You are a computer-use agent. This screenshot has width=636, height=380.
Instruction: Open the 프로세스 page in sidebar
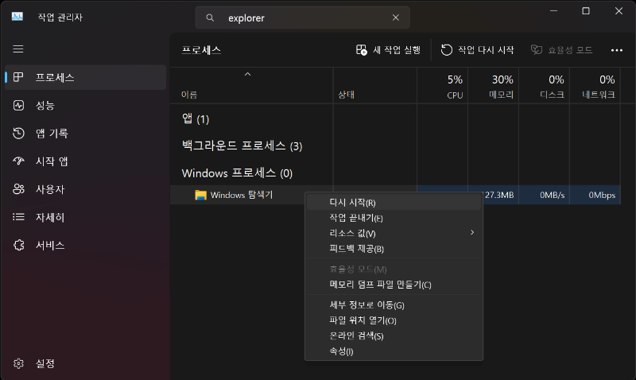tap(86, 77)
